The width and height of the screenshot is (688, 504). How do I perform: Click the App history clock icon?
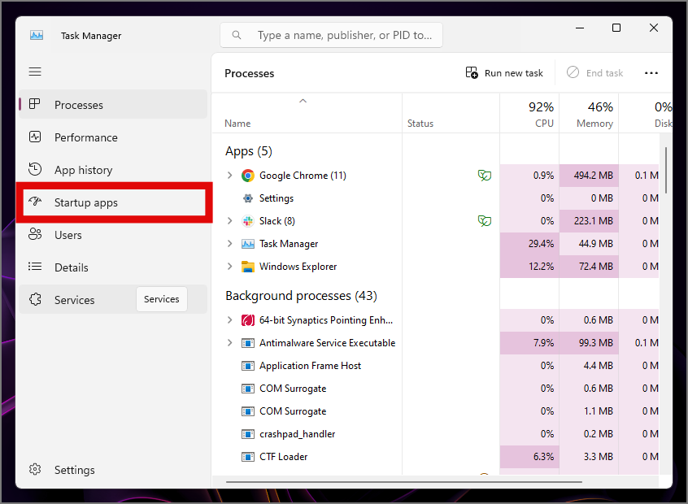pos(35,169)
